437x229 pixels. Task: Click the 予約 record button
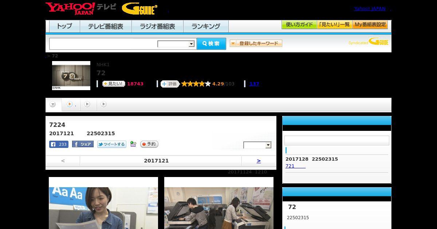[149, 144]
